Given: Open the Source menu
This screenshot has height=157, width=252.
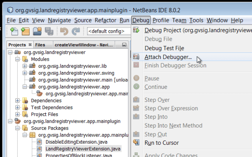Looking at the screenshot, I should [x=83, y=20].
